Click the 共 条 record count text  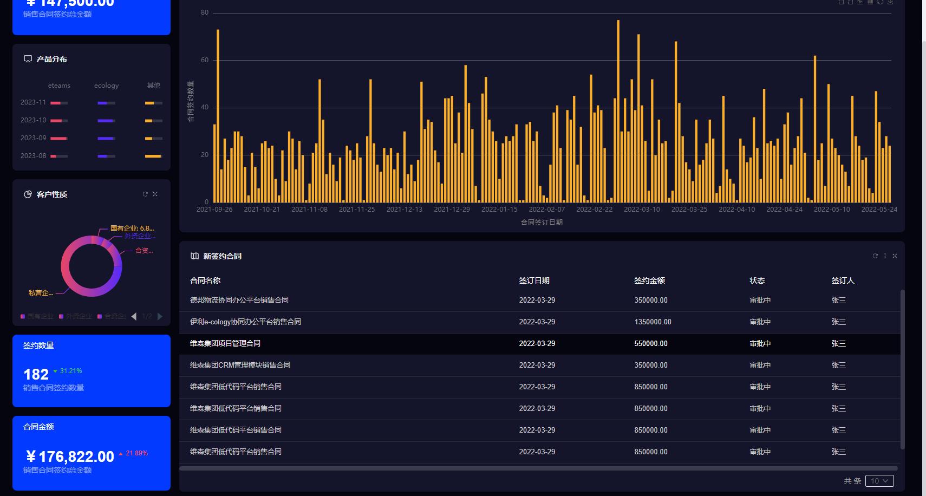pos(852,481)
